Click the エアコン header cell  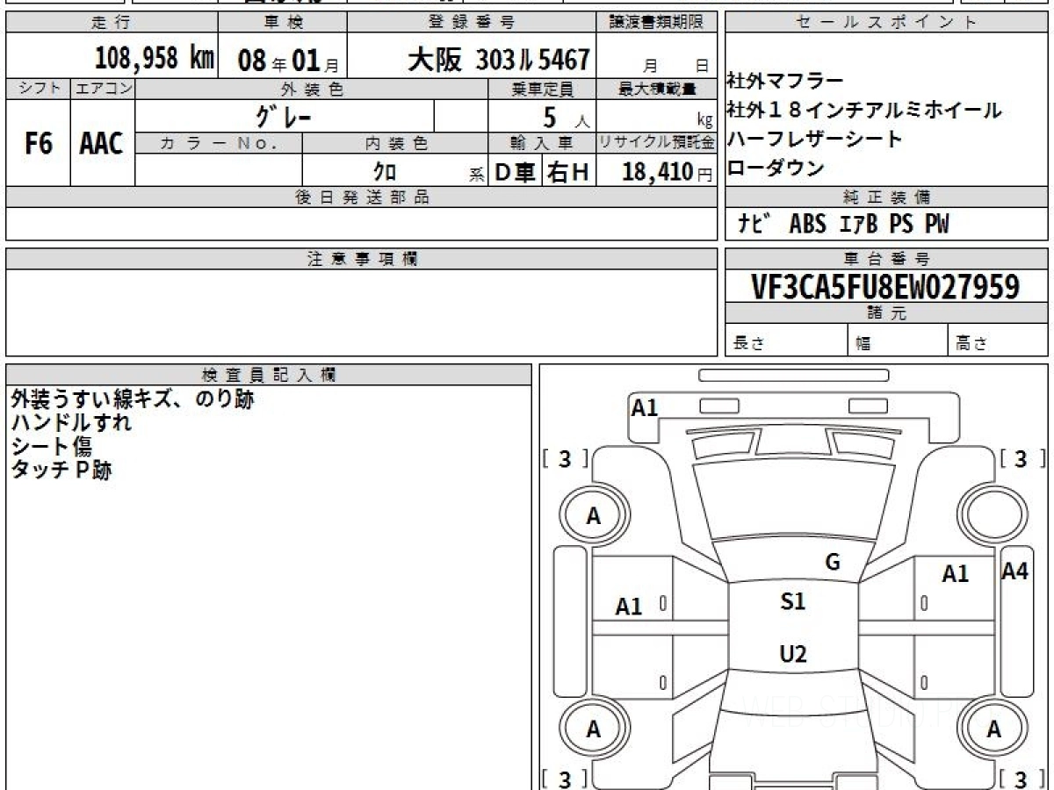point(103,89)
